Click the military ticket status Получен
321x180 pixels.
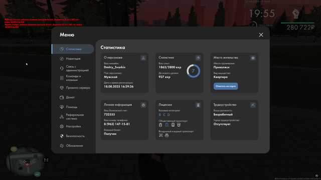[x=110, y=134]
